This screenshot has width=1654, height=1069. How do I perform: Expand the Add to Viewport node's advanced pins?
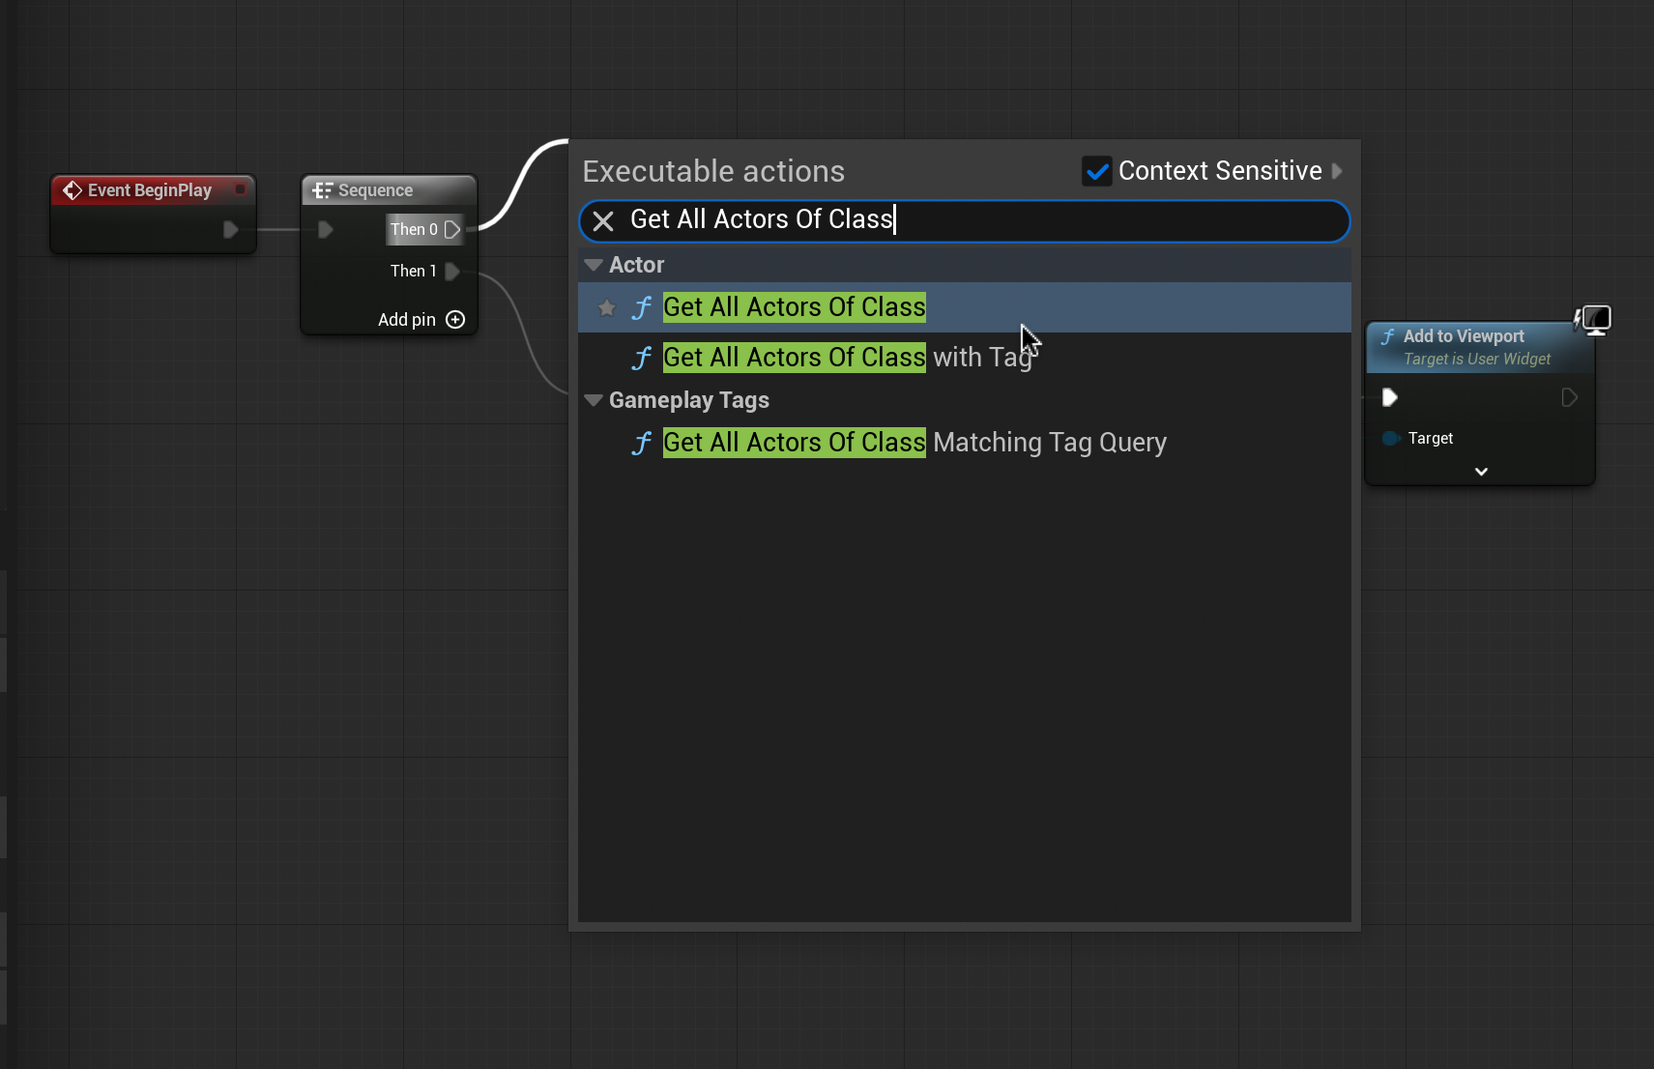[x=1480, y=472]
